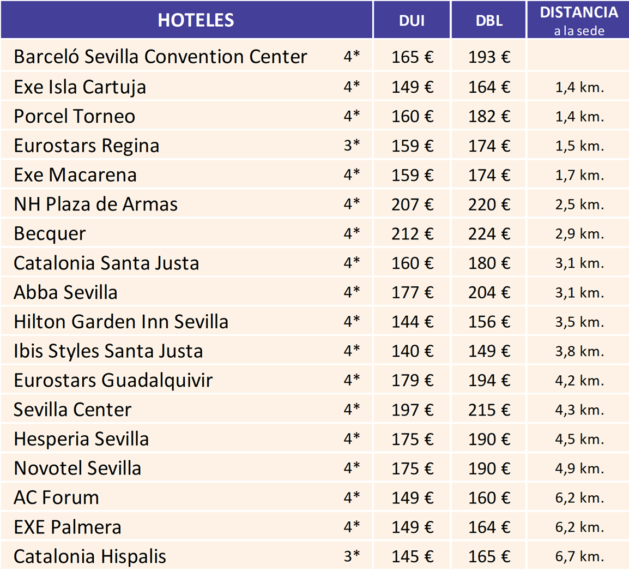Select Barceló Sevilla Convention Center hotel name

(x=160, y=57)
